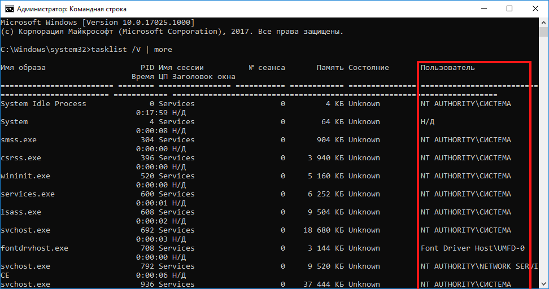Image resolution: width=549 pixels, height=289 pixels.
Task: Open the Command Prompt system menu icon
Action: click(9, 8)
